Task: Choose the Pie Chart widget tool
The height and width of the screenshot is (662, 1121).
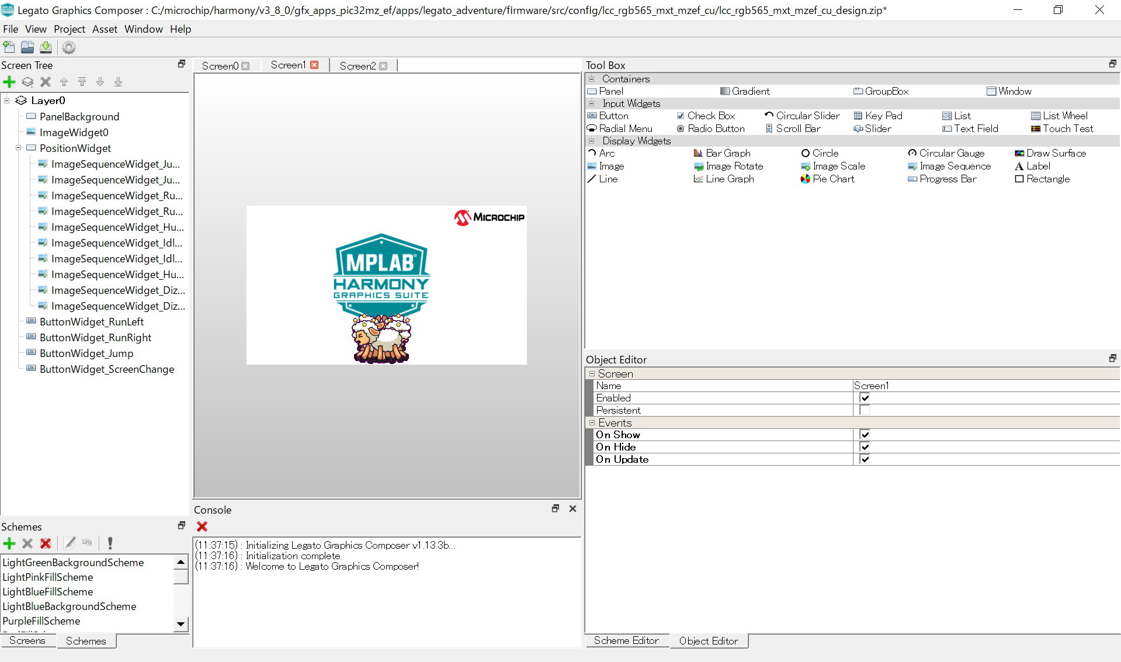Action: 827,179
